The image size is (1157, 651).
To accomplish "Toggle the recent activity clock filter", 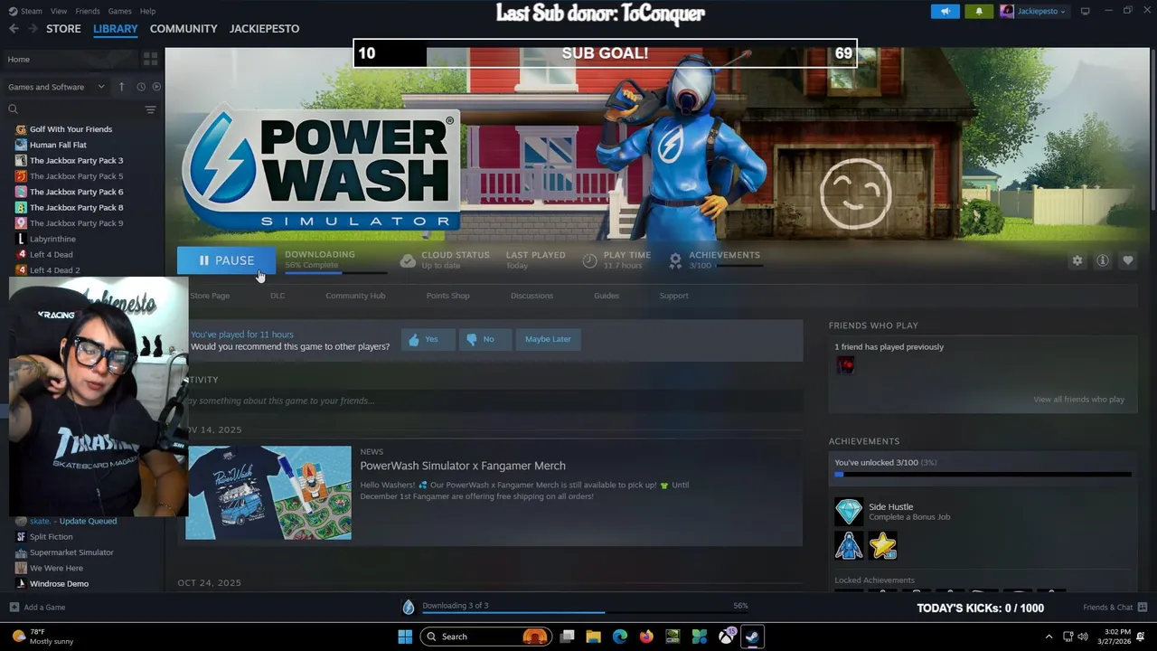I will 141,87.
